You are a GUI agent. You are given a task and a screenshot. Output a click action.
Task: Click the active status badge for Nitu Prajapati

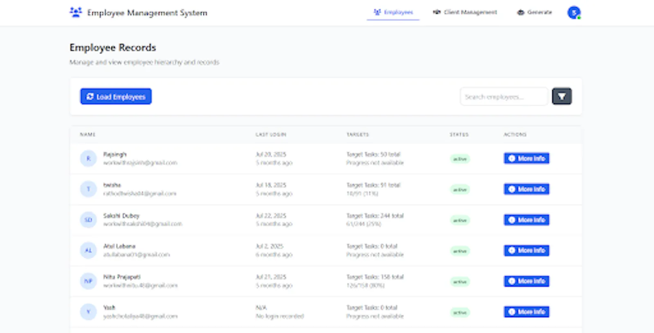pos(460,282)
